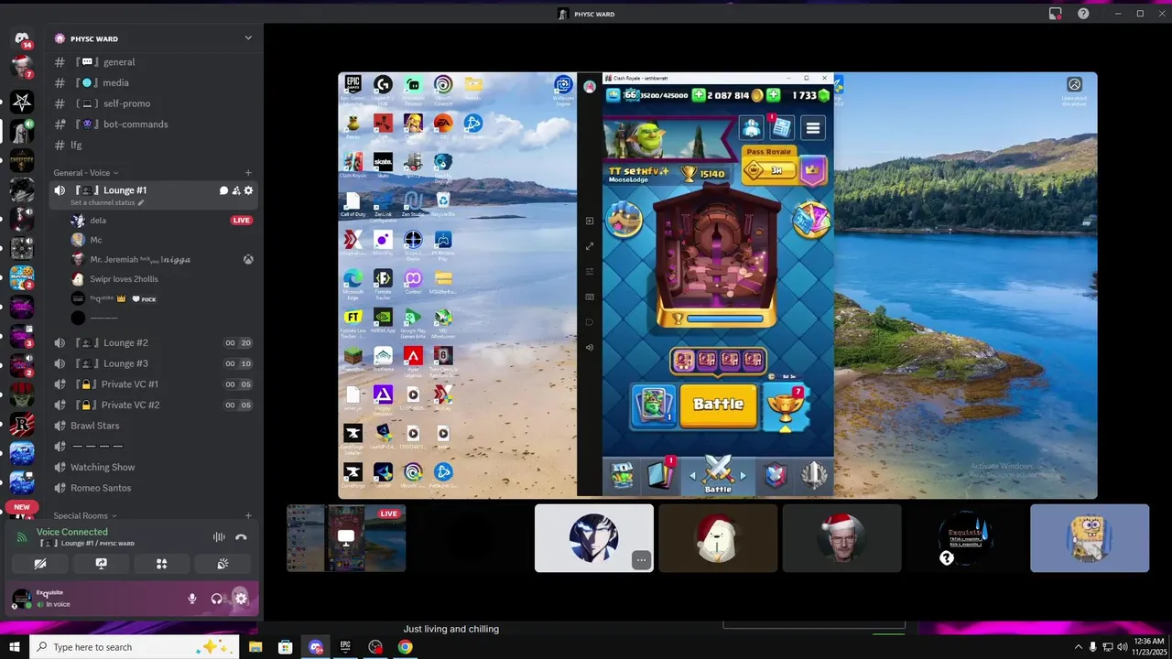Join Private VC #1 channel
Viewport: 1172px width, 659px height.
click(154, 384)
